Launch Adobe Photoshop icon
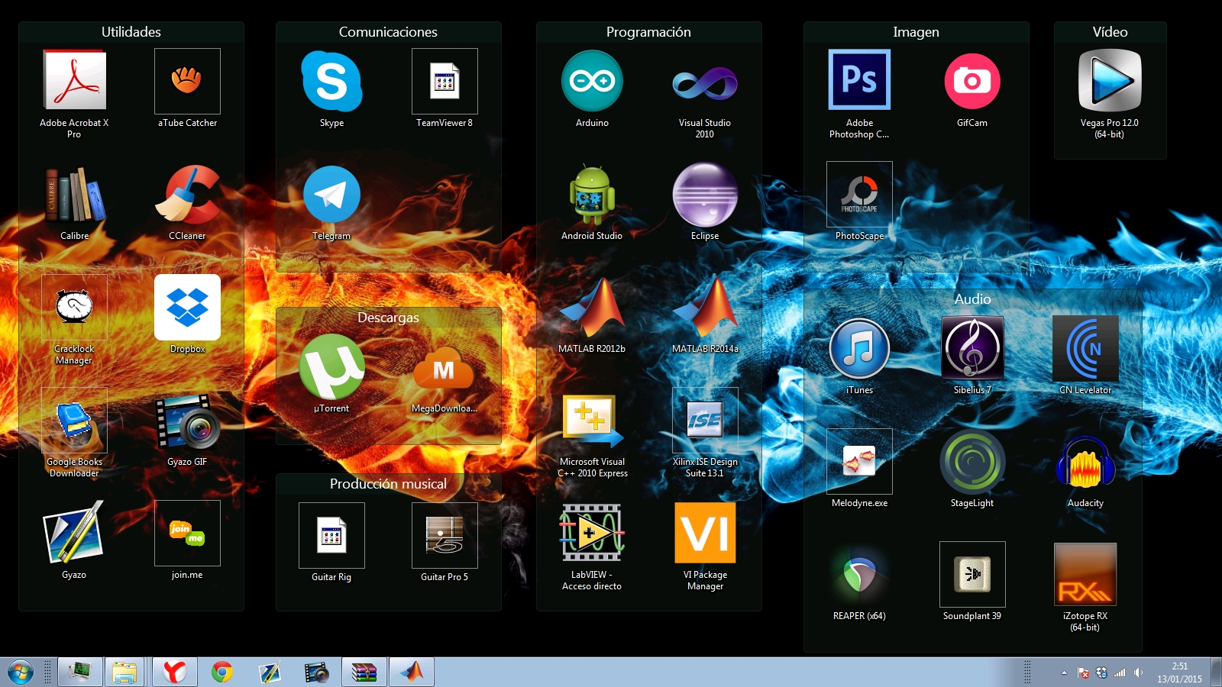 pos(859,79)
